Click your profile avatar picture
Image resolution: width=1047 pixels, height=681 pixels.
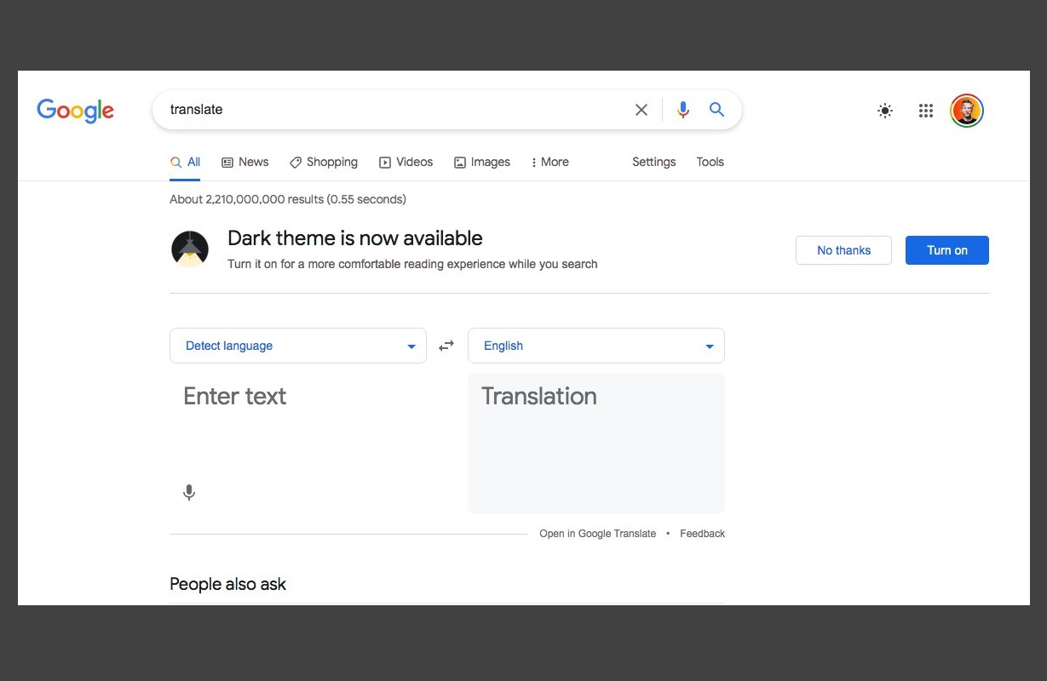click(x=967, y=110)
